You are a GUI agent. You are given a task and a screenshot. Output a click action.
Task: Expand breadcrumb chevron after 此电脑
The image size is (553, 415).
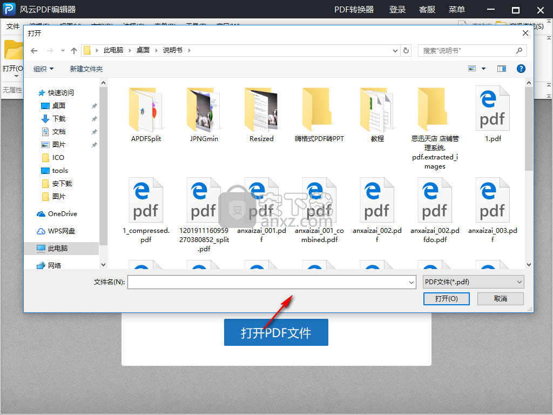(x=130, y=51)
